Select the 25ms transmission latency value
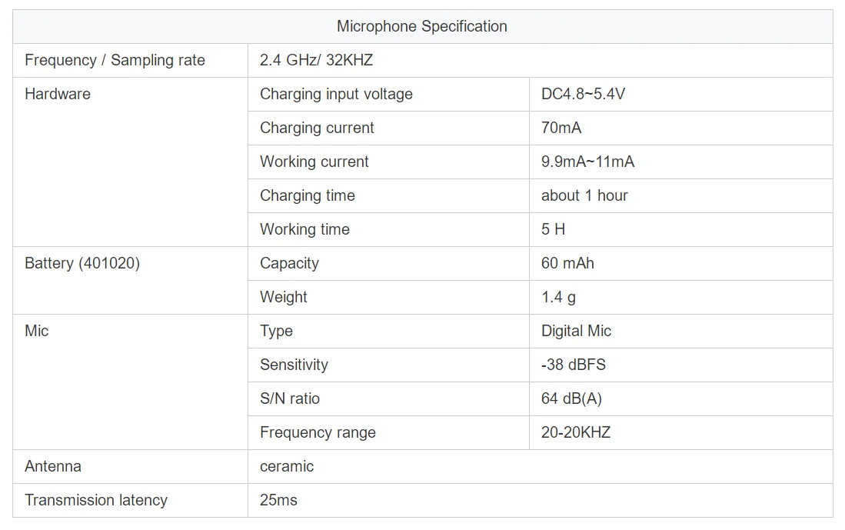 [278, 500]
